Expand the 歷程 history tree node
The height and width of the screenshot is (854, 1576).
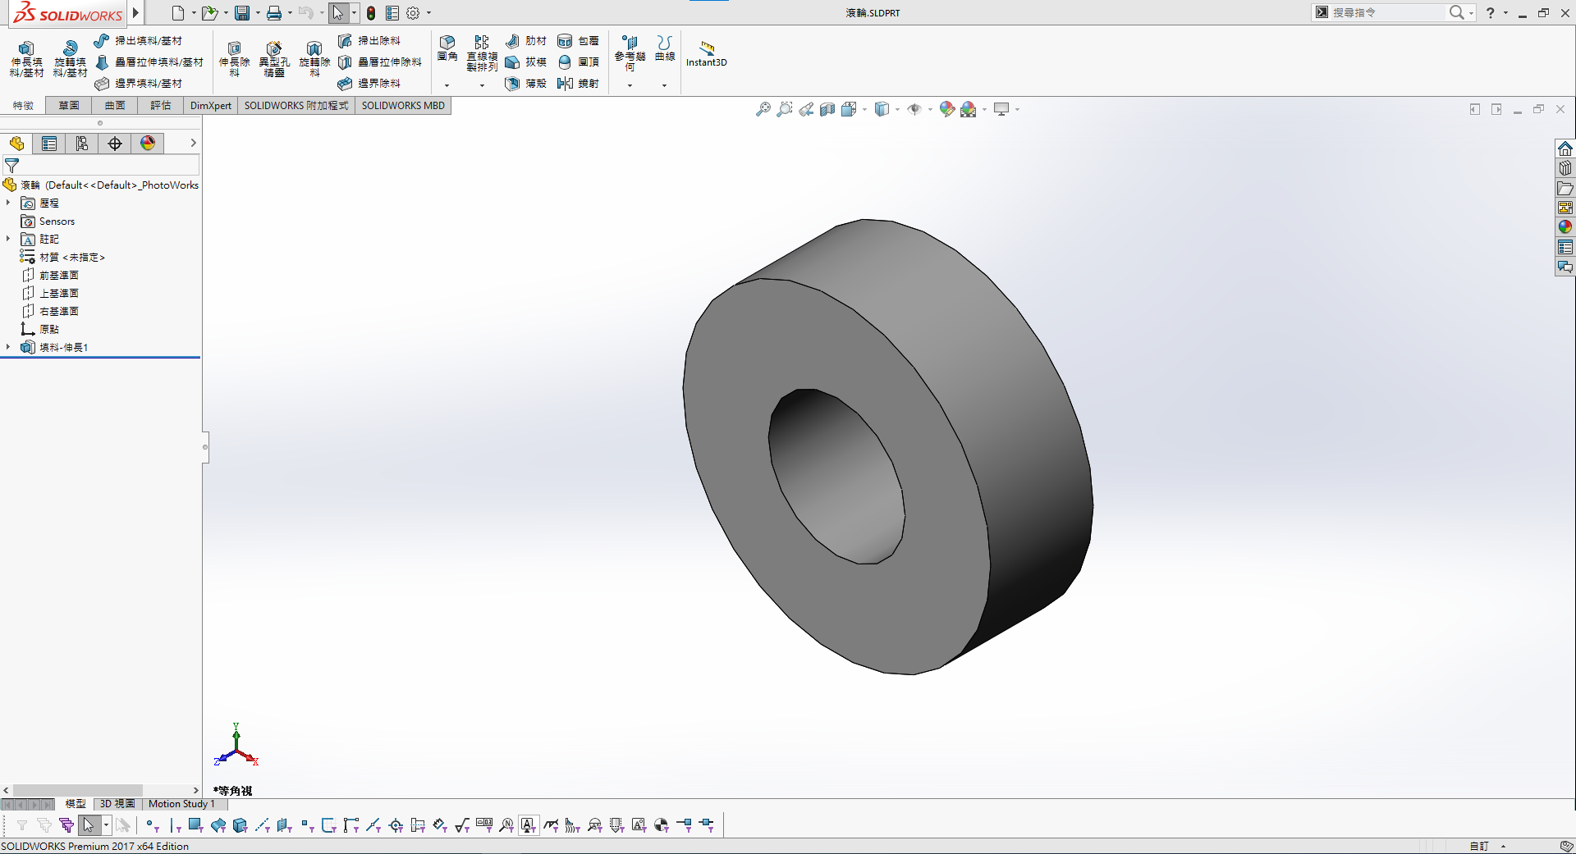point(8,203)
